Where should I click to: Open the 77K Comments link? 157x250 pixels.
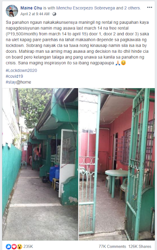point(112,246)
